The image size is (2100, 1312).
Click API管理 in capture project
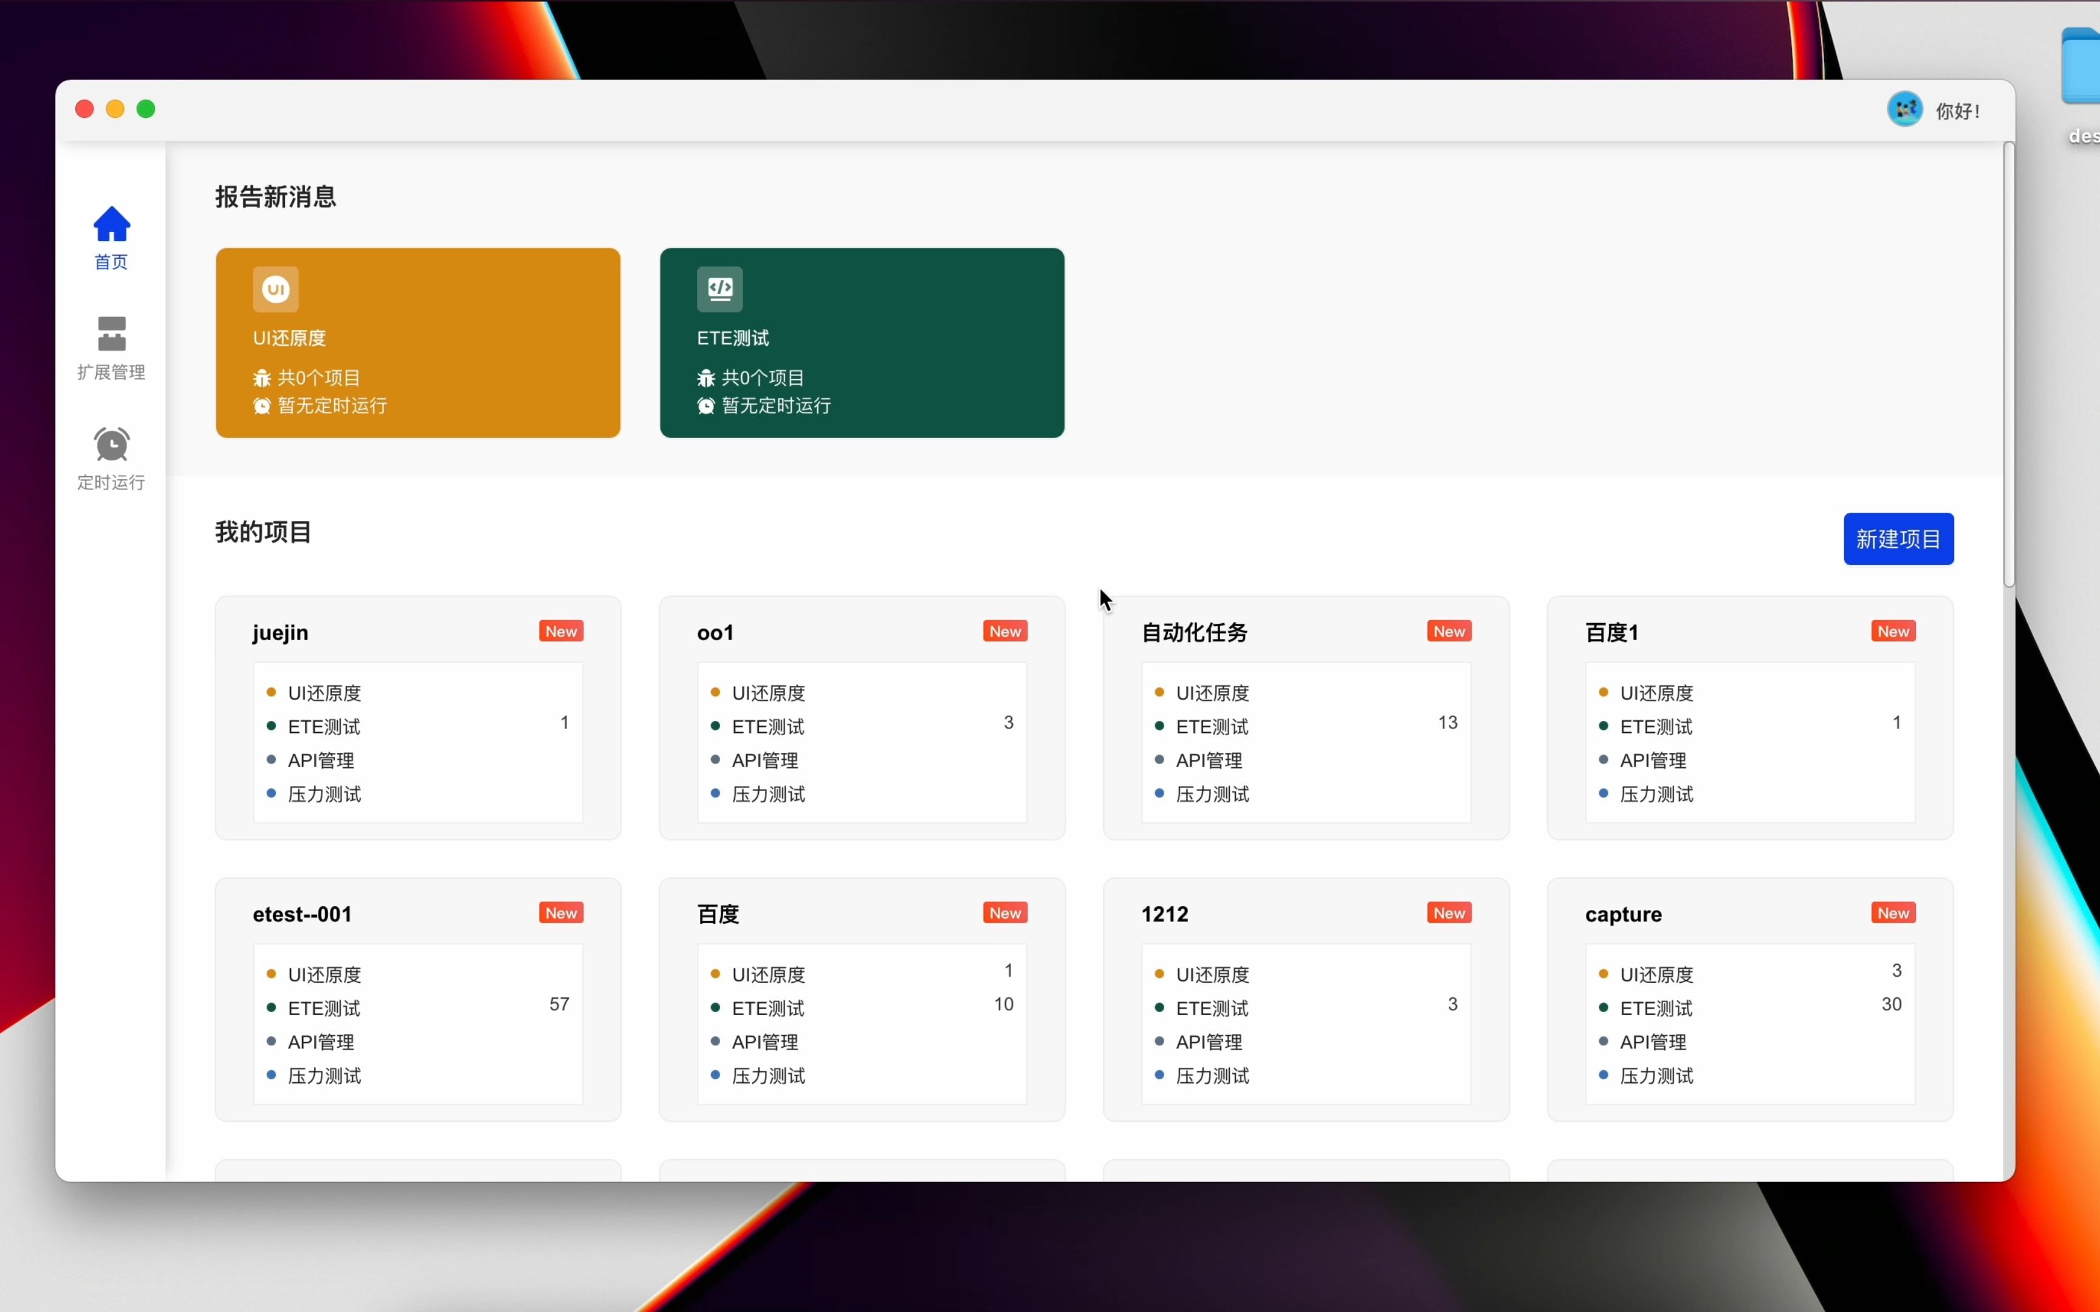coord(1654,1042)
